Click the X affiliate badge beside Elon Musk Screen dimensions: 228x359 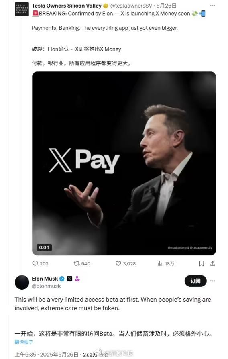69,279
